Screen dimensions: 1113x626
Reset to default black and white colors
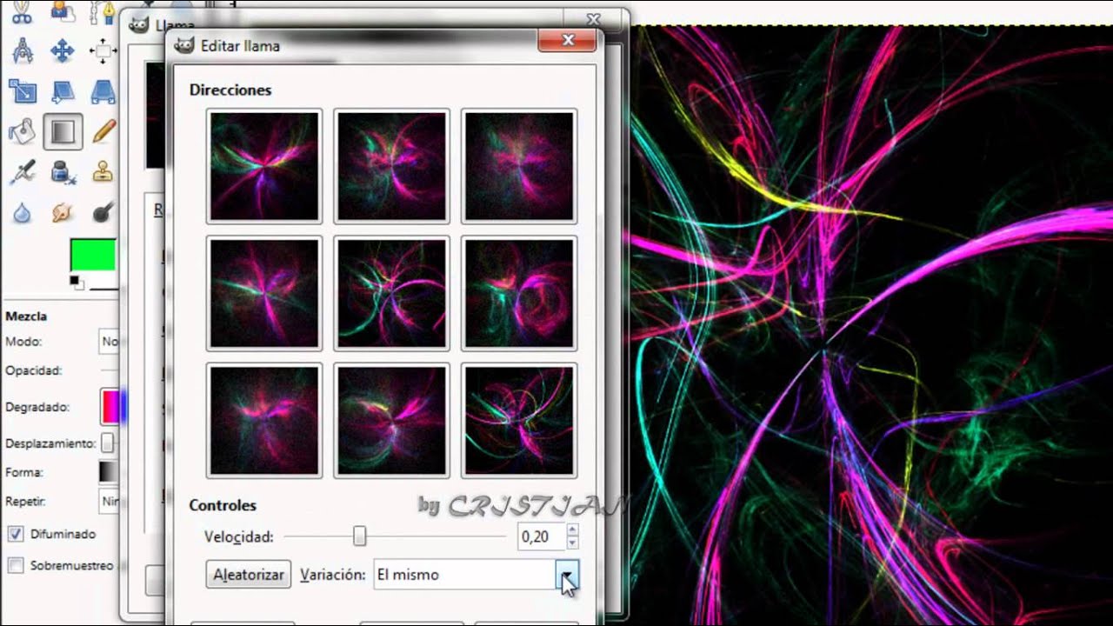click(x=76, y=281)
